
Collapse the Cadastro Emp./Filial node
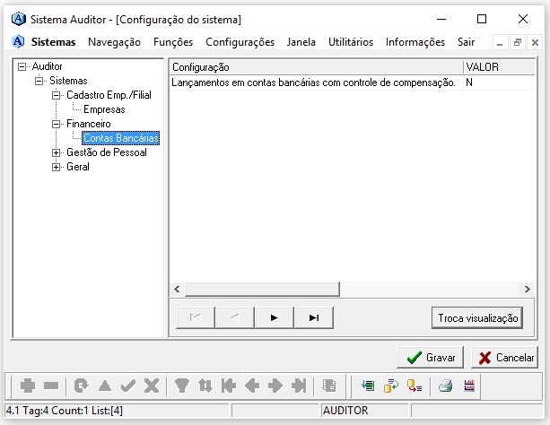56,95
